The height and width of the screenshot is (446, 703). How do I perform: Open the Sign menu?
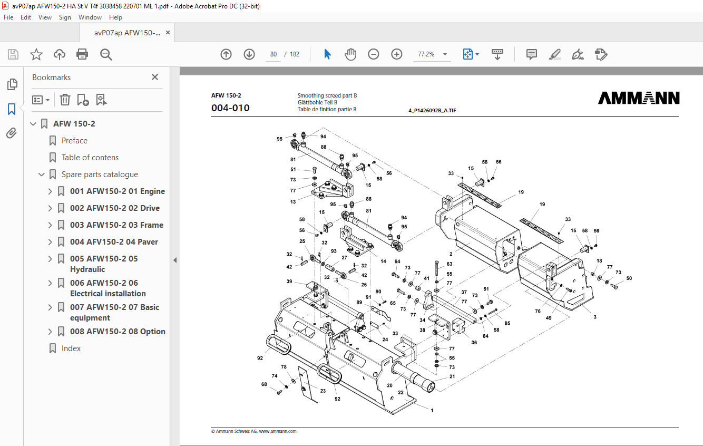(65, 17)
